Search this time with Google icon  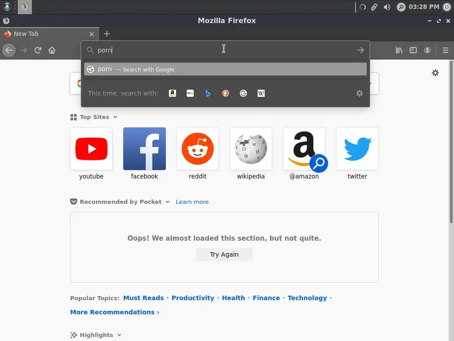point(243,93)
